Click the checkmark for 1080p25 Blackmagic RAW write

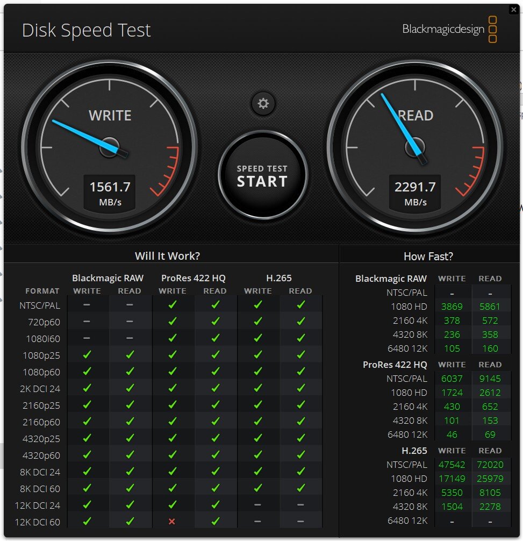tap(87, 354)
